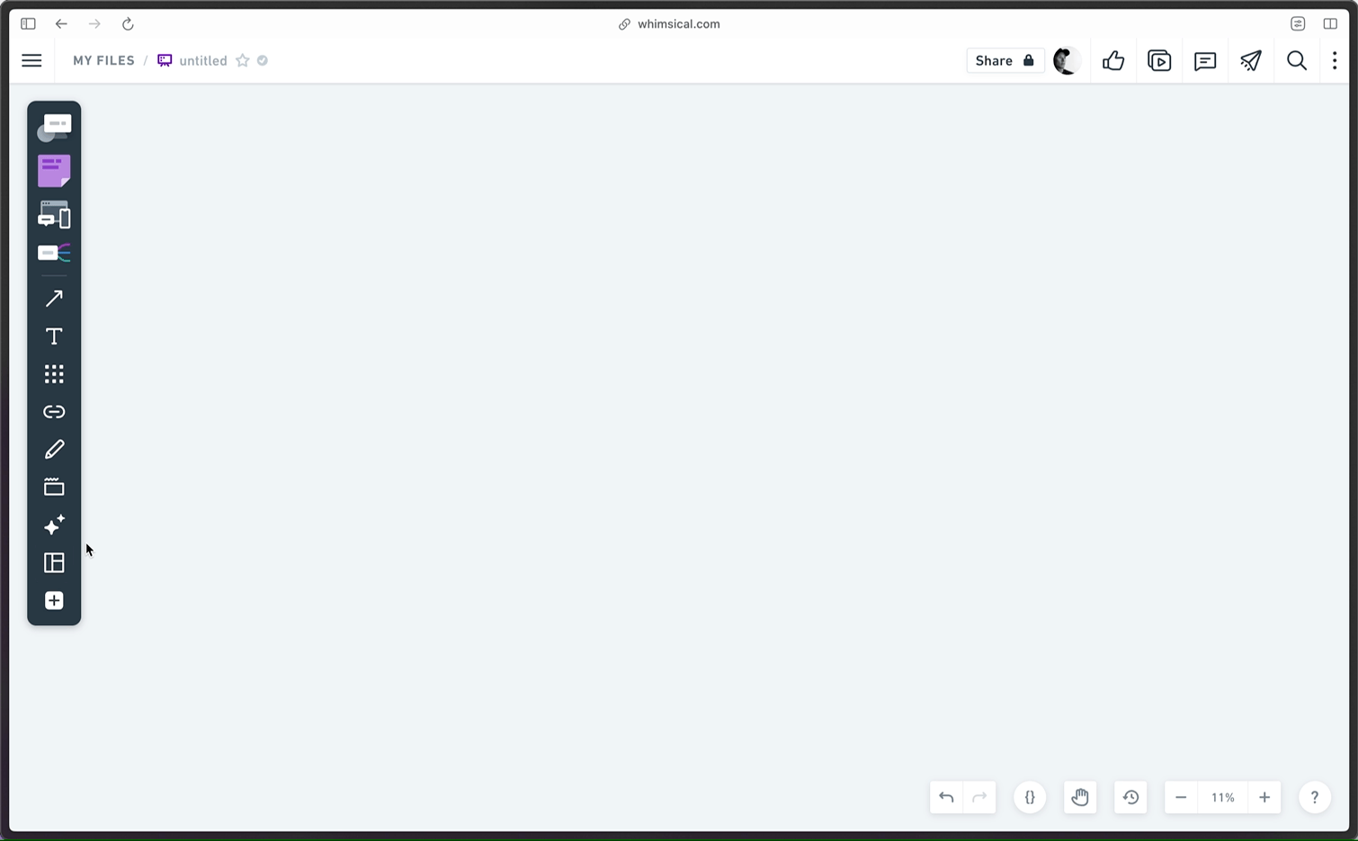1358x841 pixels.
Task: Pick the arrow connector tool
Action: click(54, 299)
